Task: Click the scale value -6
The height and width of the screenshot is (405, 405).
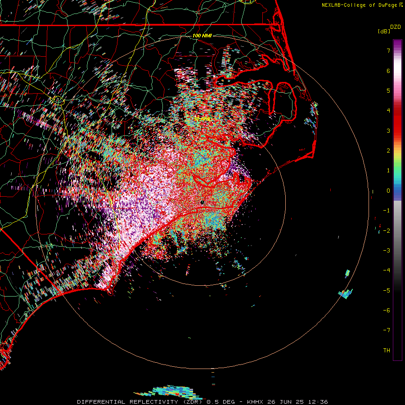Action: click(387, 310)
